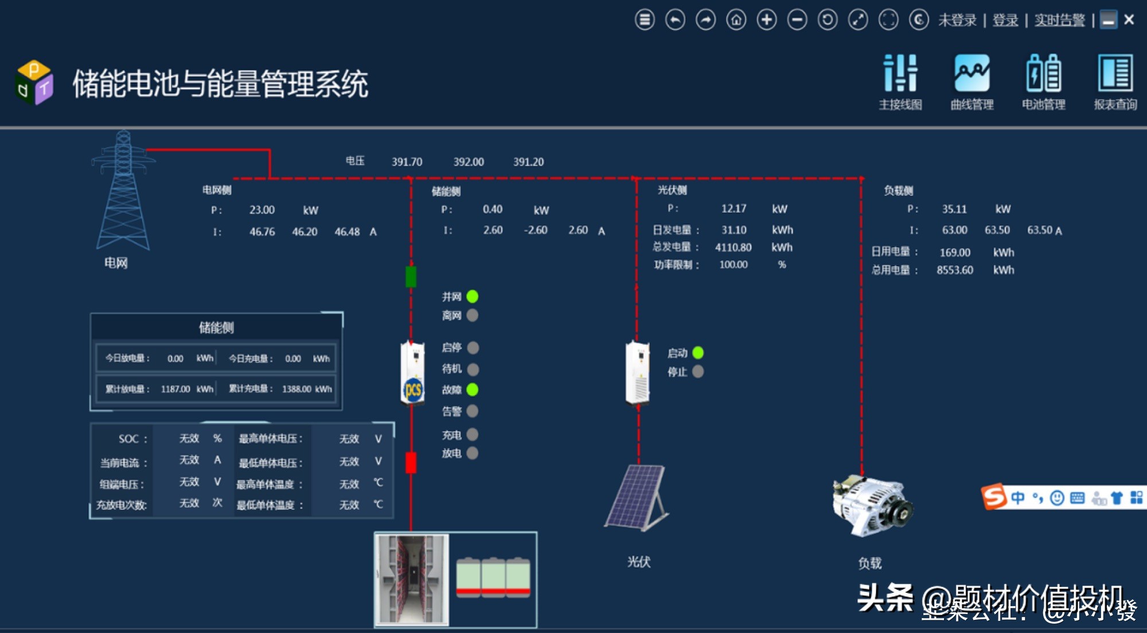Click the refresh/rotate icon in the toolbar
The height and width of the screenshot is (633, 1147).
(x=828, y=20)
